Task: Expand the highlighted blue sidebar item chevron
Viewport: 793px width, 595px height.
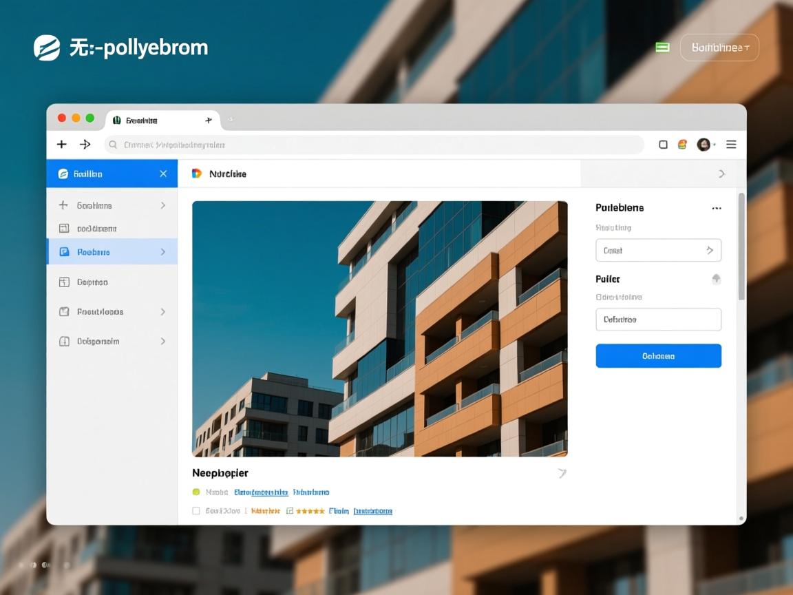Action: [163, 252]
